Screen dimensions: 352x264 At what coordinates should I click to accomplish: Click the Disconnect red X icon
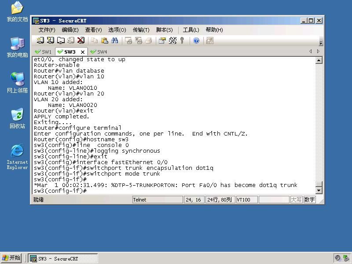(x=81, y=40)
